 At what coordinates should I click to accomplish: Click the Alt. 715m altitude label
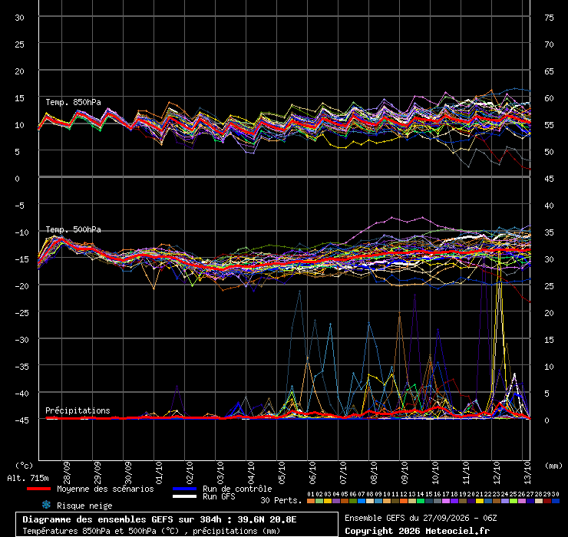[28, 479]
